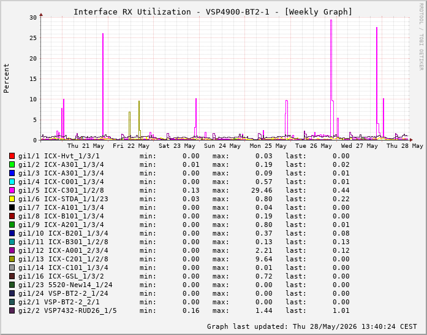Click the max value 9.64
The image size is (427, 335).
point(264,259)
